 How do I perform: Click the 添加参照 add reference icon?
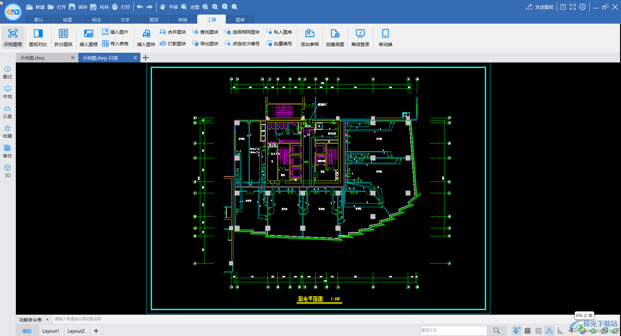point(310,38)
